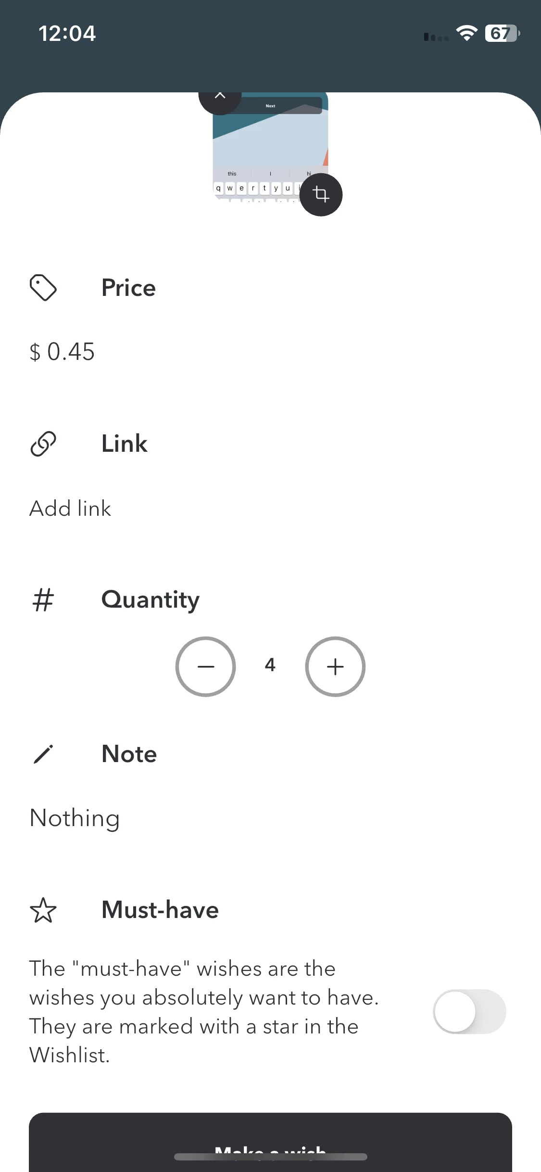Decrease quantity with the minus button
Image resolution: width=541 pixels, height=1172 pixels.
pyautogui.click(x=205, y=666)
